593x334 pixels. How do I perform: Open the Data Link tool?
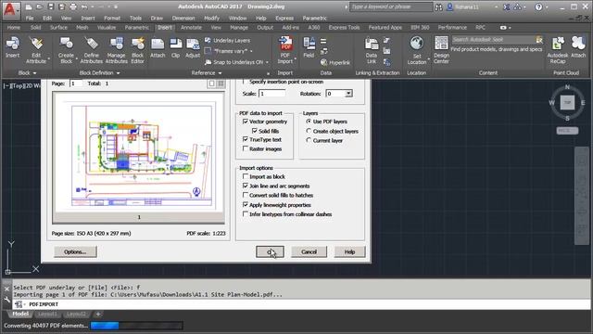click(x=372, y=49)
